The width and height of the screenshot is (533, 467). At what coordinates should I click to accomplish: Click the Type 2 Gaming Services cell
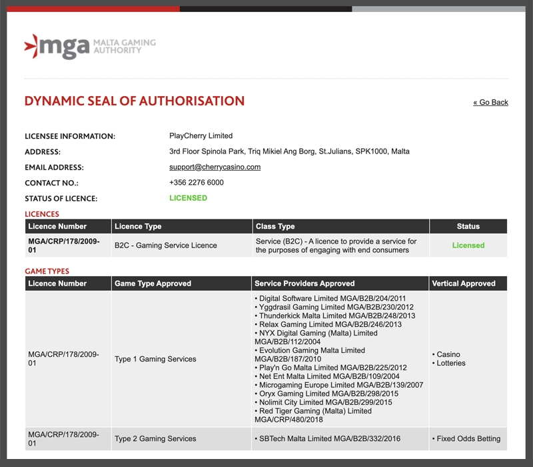point(155,439)
